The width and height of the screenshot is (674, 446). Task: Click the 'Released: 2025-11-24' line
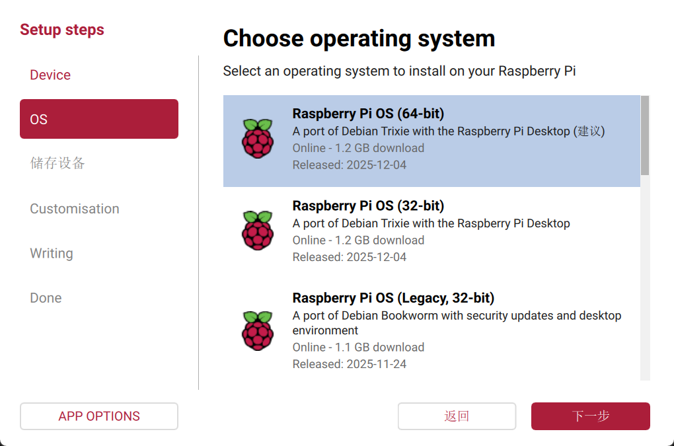click(x=350, y=364)
